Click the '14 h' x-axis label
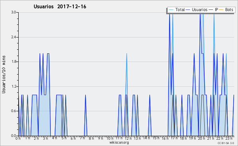The image size is (238, 146). (146, 138)
